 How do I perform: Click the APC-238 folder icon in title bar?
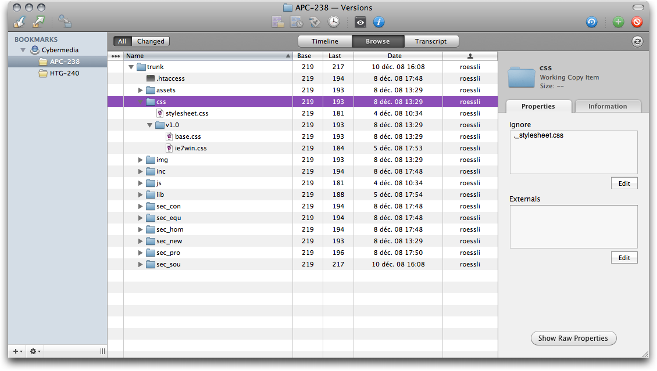click(287, 8)
